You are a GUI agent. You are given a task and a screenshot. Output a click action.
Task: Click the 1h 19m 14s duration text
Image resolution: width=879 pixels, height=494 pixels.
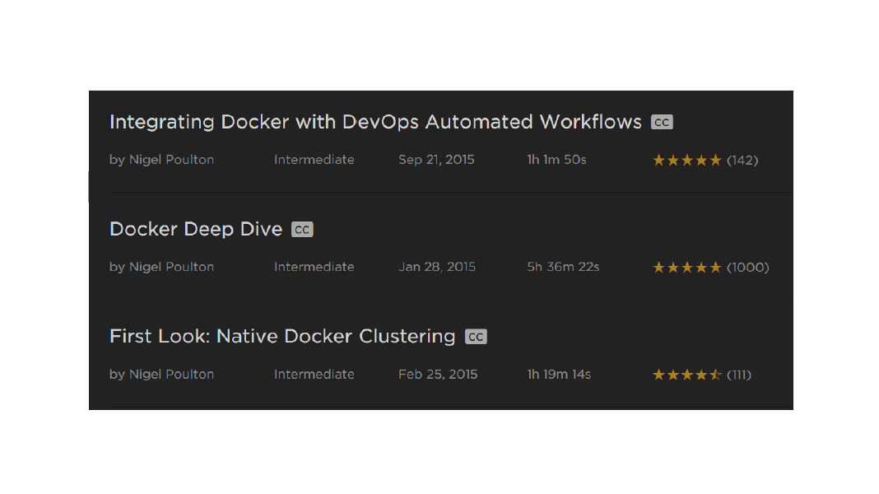click(x=559, y=374)
